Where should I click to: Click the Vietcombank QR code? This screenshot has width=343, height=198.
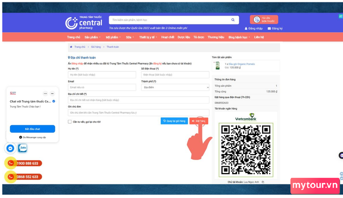246,150
